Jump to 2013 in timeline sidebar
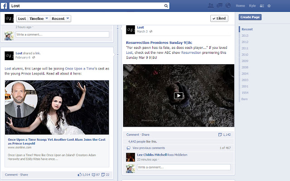The height and width of the screenshot is (181, 290). point(245,36)
